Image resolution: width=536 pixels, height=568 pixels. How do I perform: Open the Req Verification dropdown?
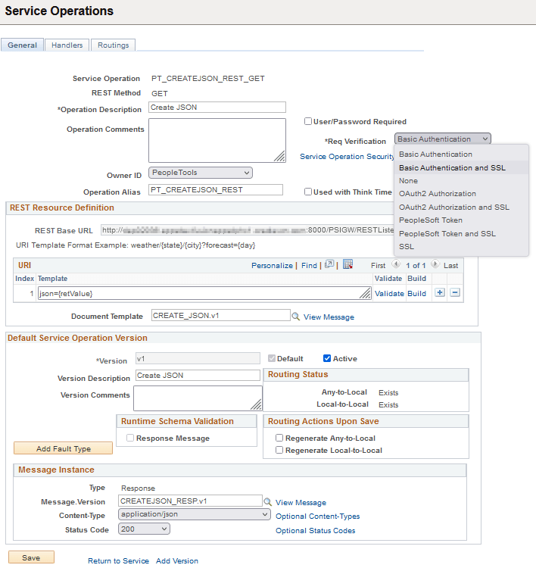pyautogui.click(x=443, y=139)
